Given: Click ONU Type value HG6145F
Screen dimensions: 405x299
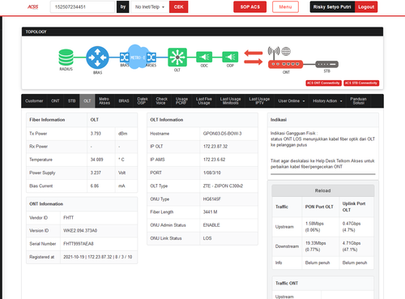Looking at the screenshot, I should tap(212, 199).
